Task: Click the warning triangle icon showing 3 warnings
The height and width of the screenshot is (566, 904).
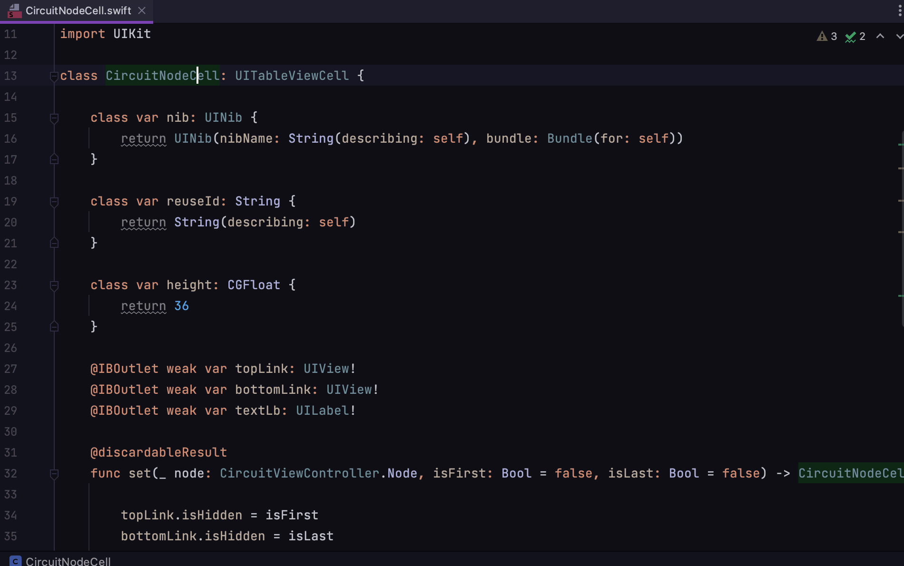Action: pyautogui.click(x=823, y=36)
